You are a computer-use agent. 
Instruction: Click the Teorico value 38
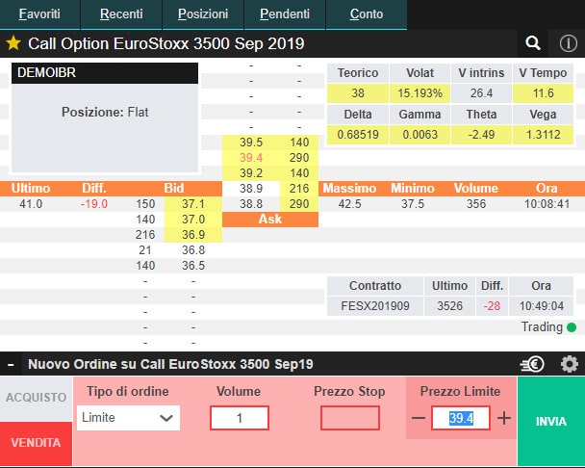[358, 93]
